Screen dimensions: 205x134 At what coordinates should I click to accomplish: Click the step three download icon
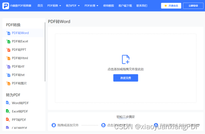(x=156, y=125)
